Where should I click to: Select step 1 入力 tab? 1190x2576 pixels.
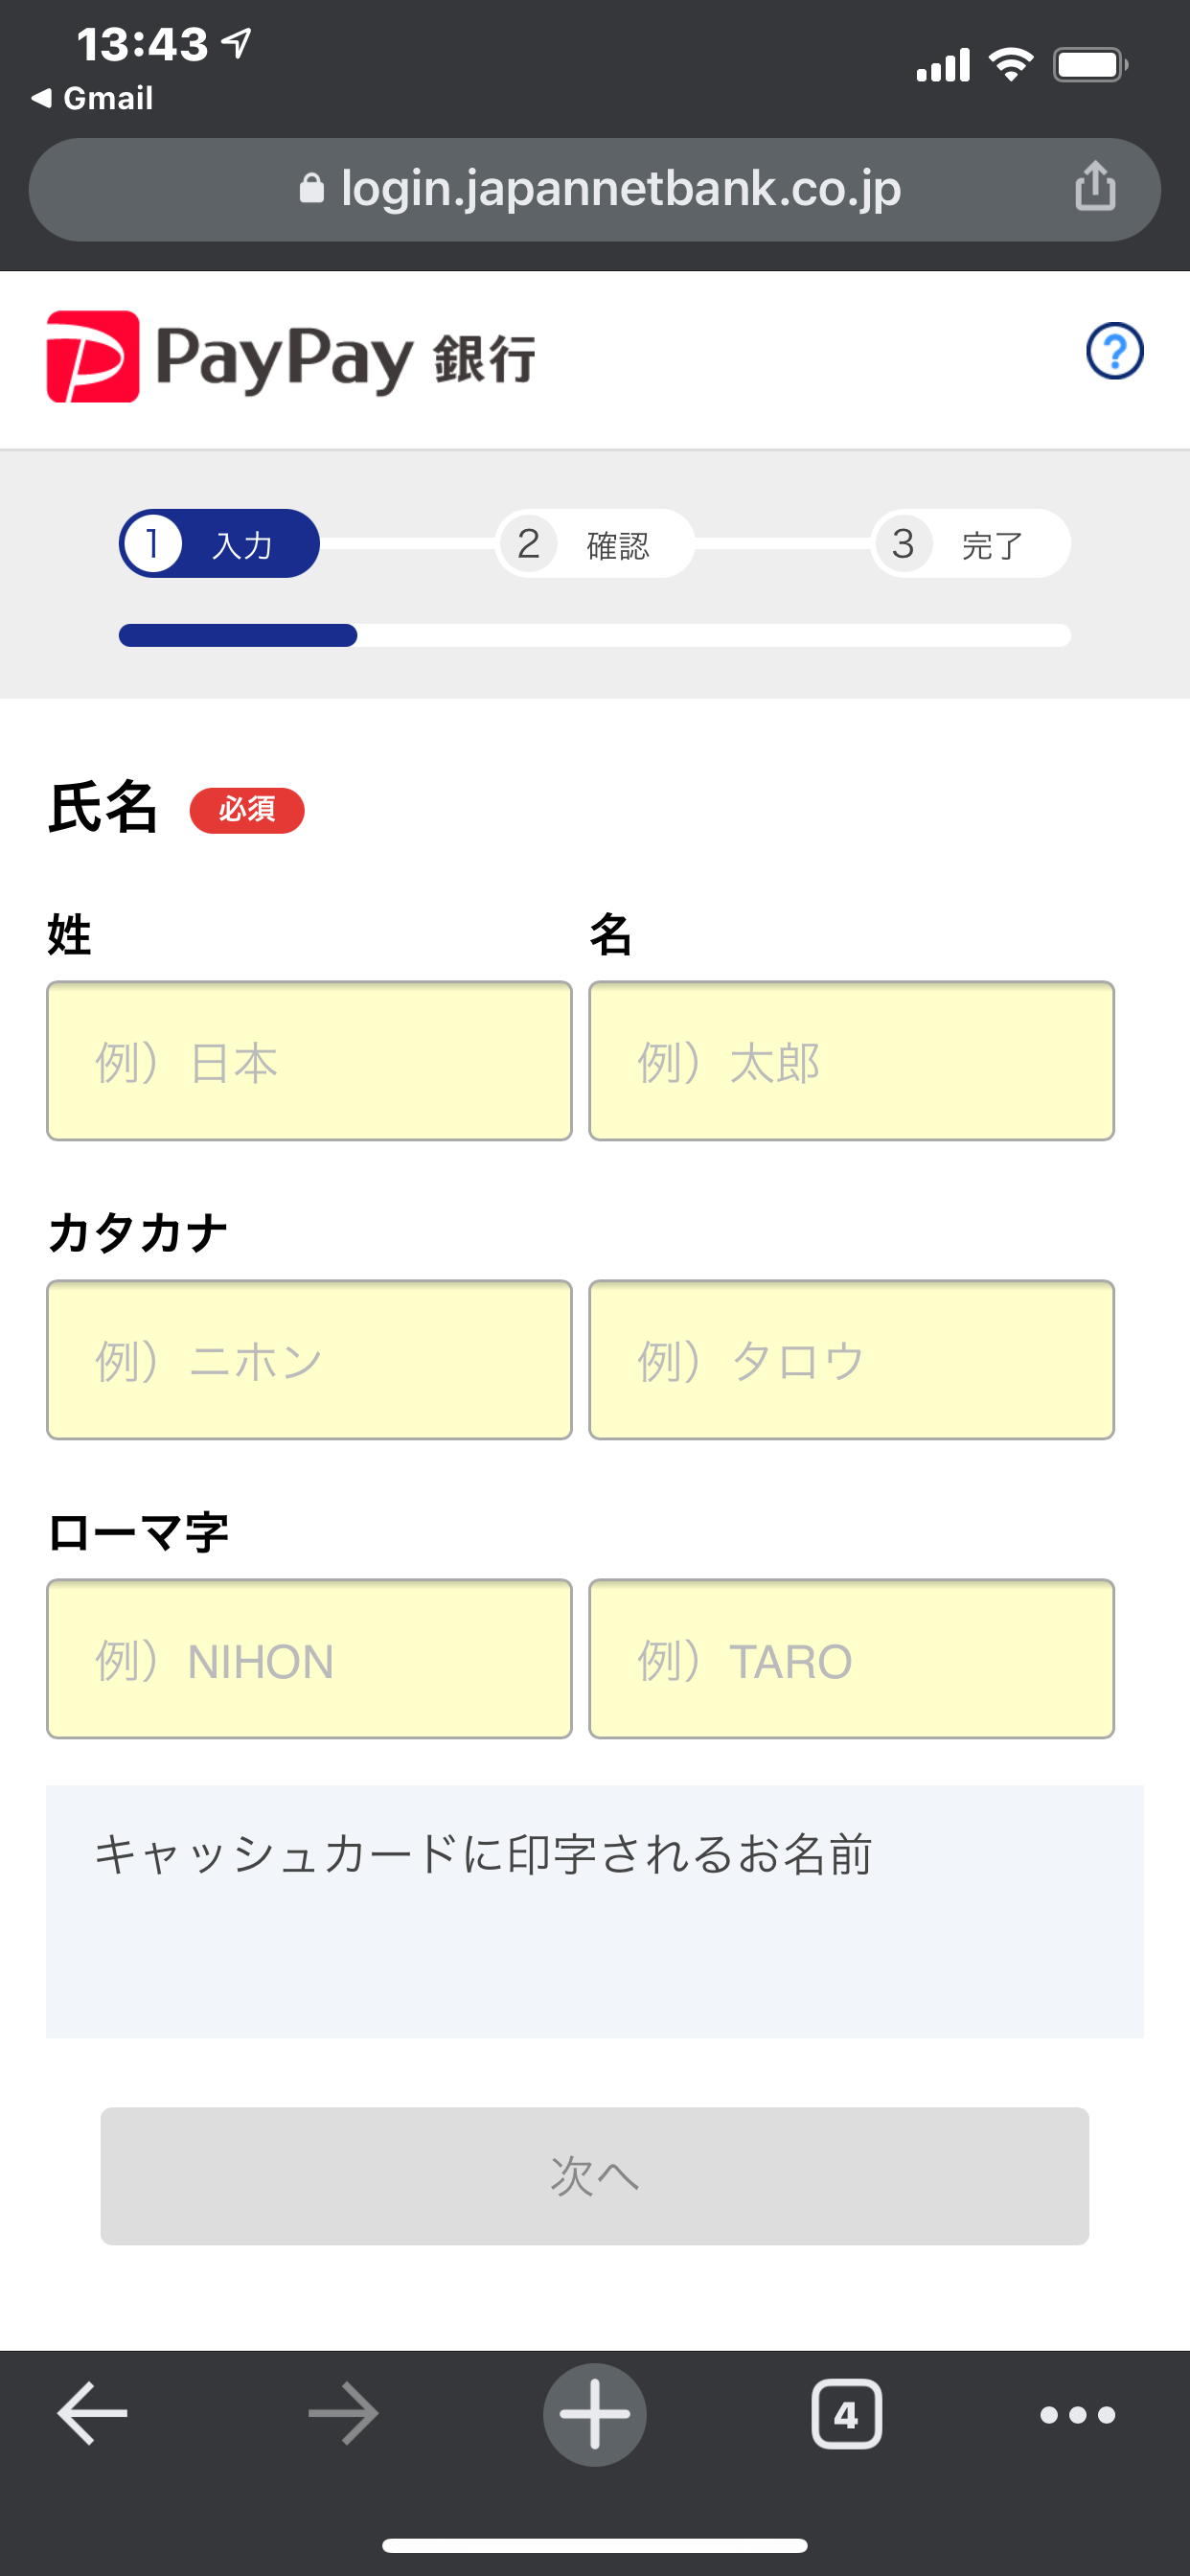coord(219,544)
